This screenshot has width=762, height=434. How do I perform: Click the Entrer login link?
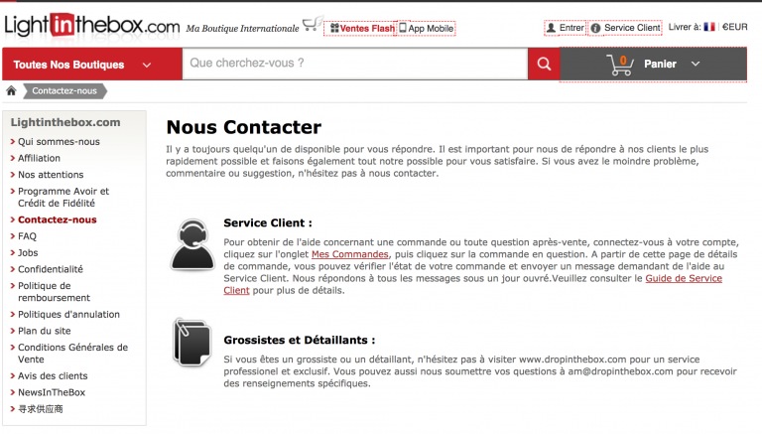pos(571,28)
